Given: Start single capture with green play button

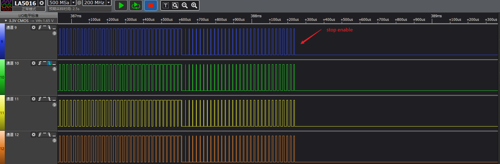Looking at the screenshot, I should [121, 5].
